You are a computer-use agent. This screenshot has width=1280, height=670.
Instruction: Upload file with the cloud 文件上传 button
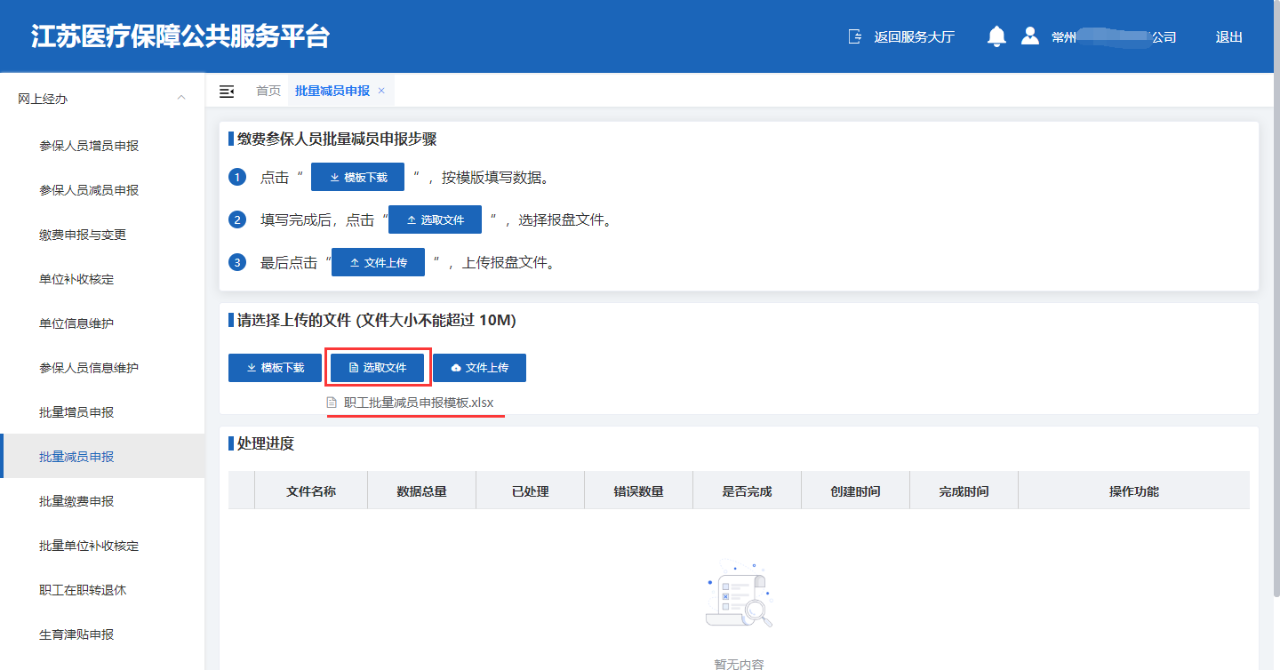pyautogui.click(x=479, y=368)
